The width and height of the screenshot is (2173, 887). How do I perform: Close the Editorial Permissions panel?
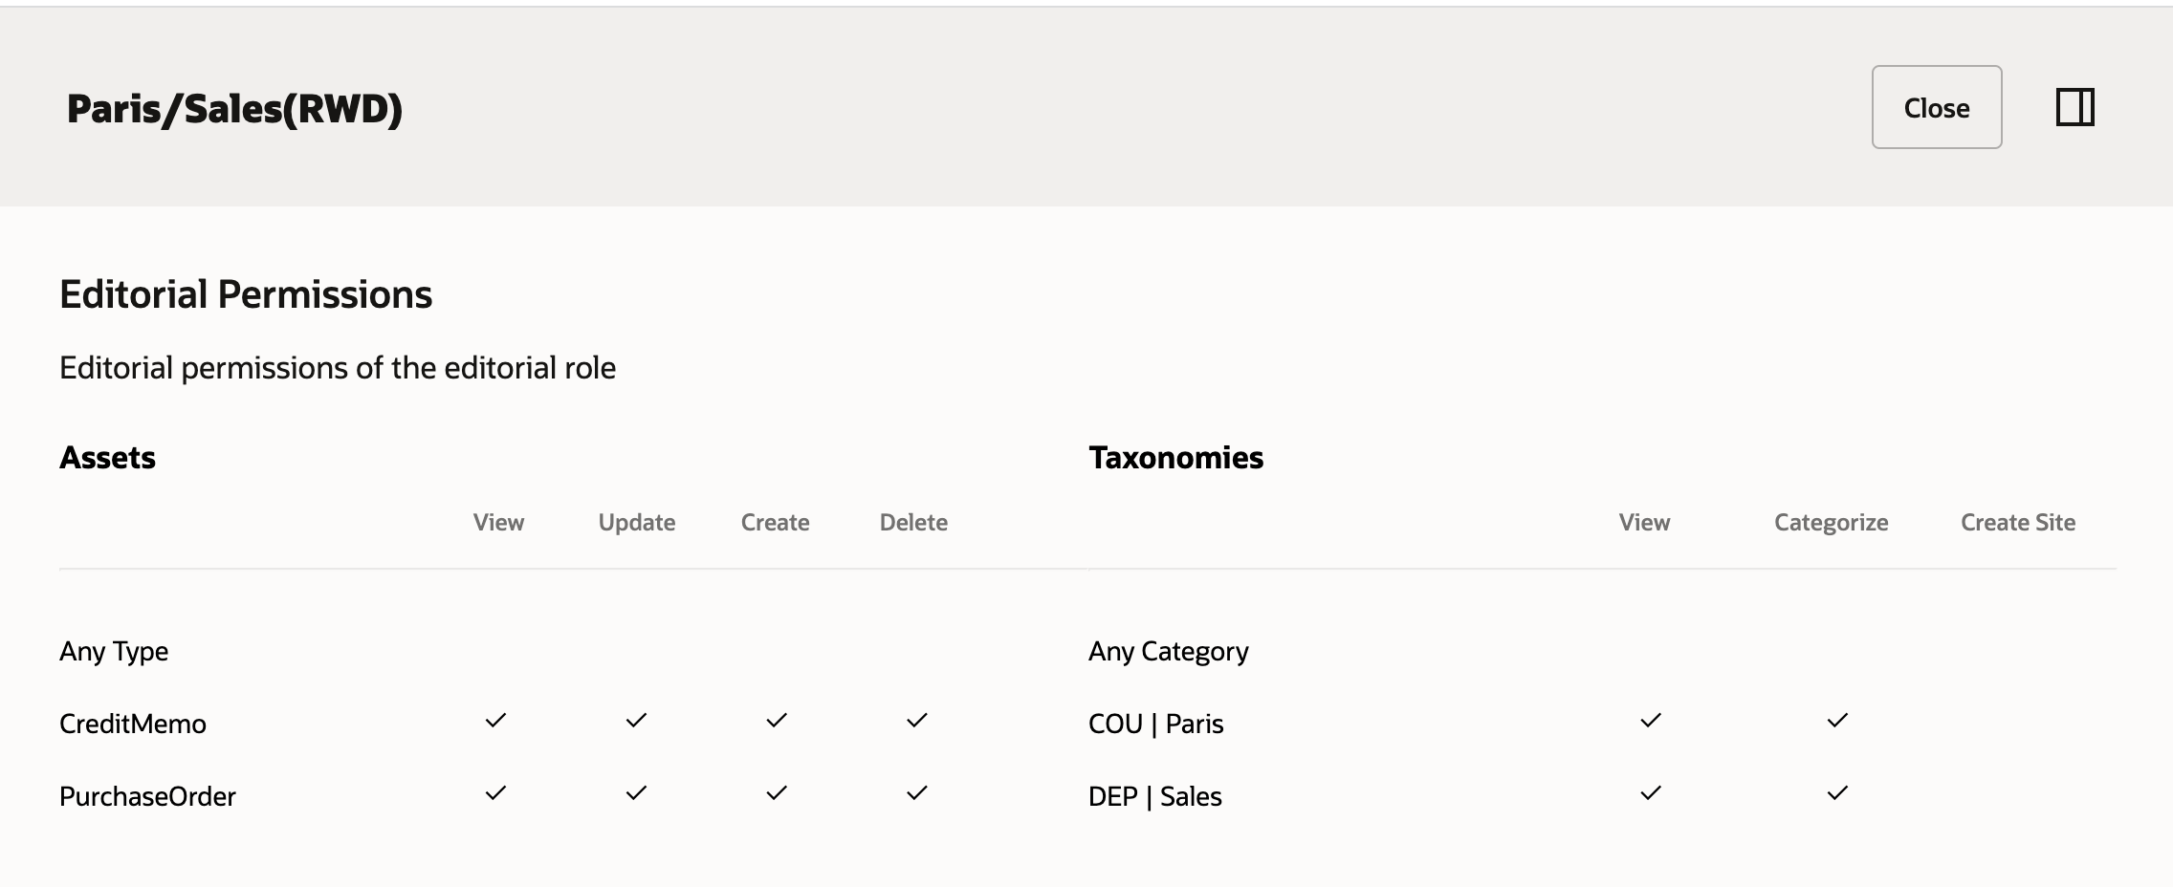[x=1936, y=108]
